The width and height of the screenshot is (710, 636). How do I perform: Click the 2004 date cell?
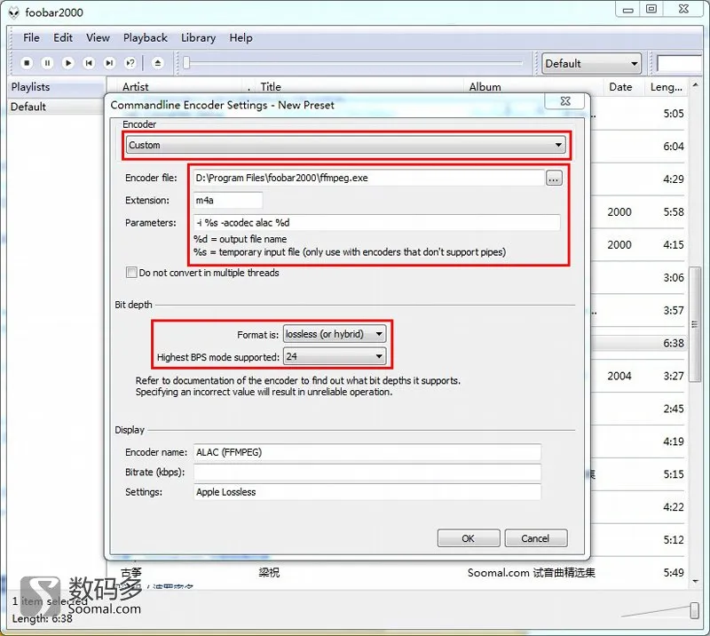click(619, 376)
